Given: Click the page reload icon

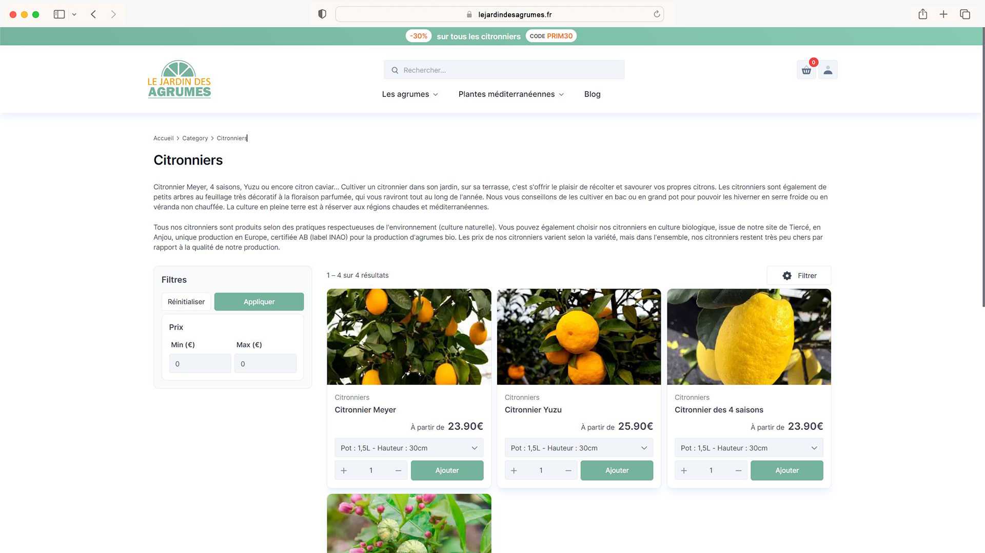Looking at the screenshot, I should [656, 14].
